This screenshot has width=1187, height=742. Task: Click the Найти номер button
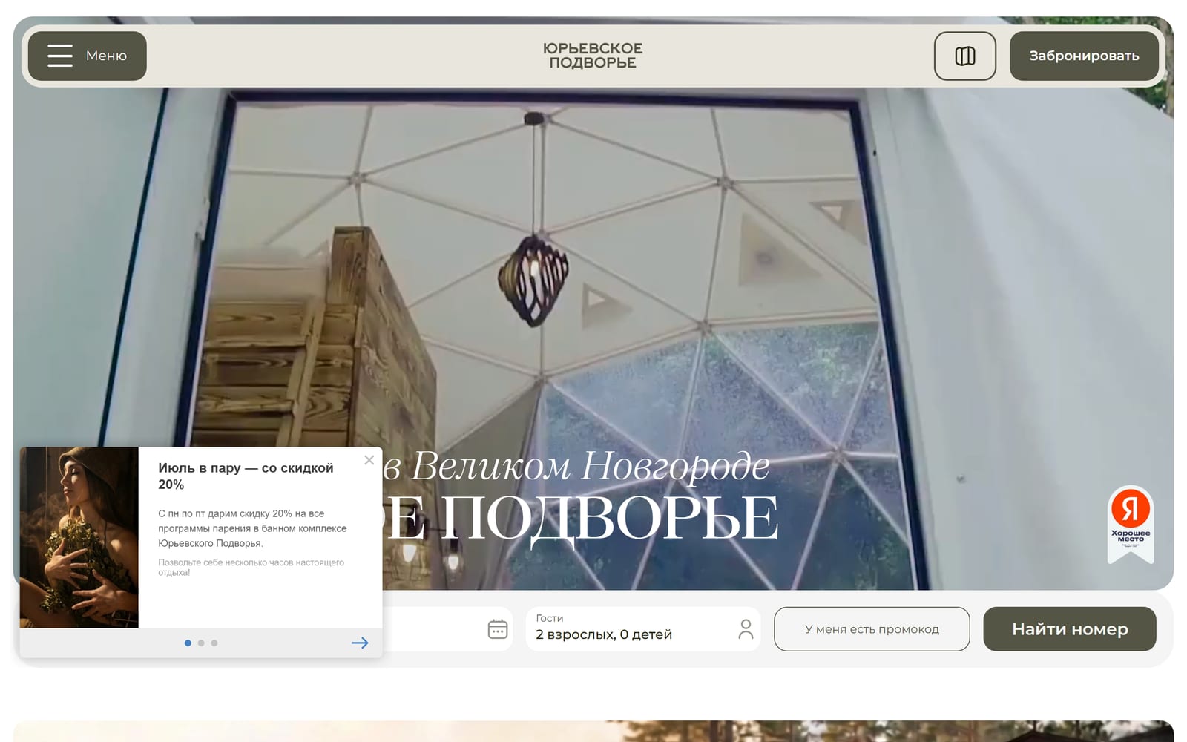1070,629
